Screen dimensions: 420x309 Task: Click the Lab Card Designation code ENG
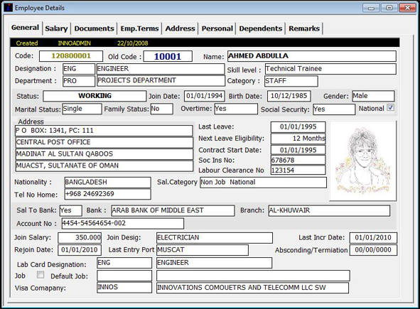click(124, 263)
